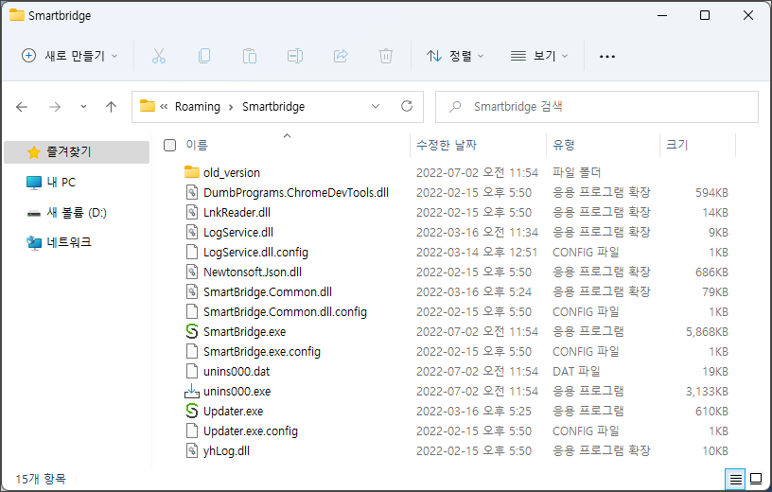
Task: Select the Newtonsoft.Json.dll file name
Action: pyautogui.click(x=253, y=272)
